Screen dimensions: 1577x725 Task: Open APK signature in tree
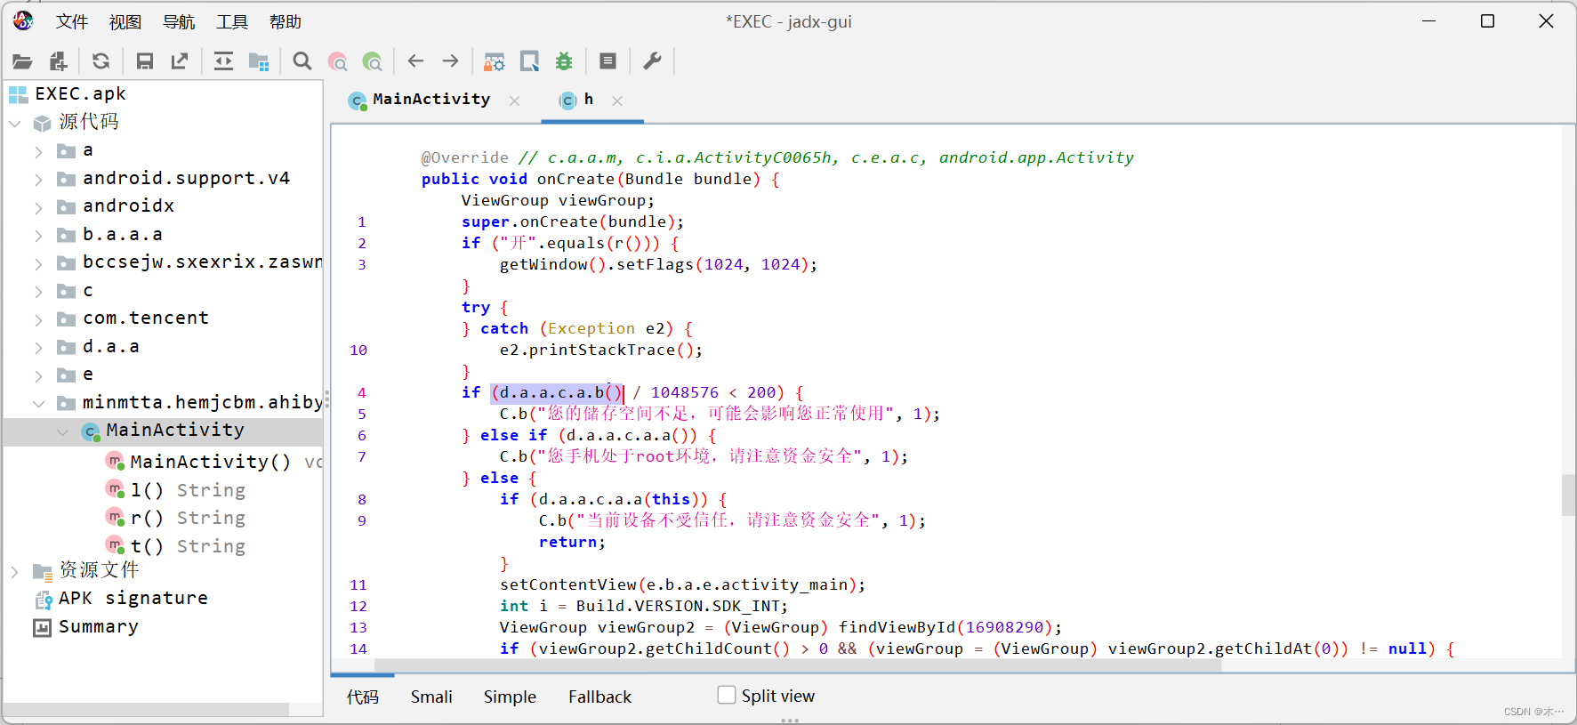[133, 599]
